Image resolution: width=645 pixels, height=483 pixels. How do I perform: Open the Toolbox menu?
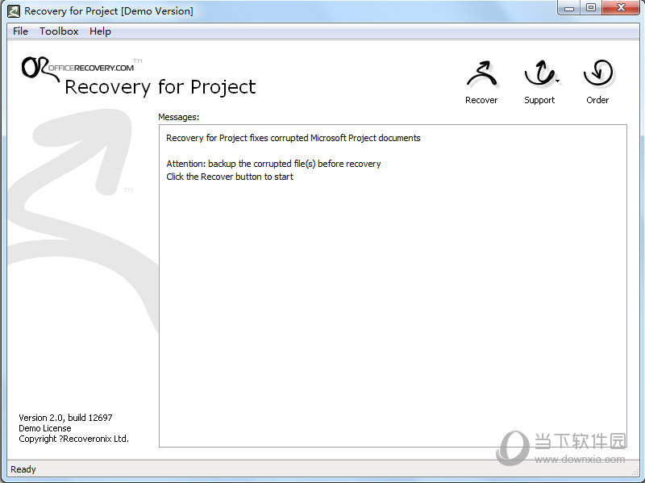point(59,31)
